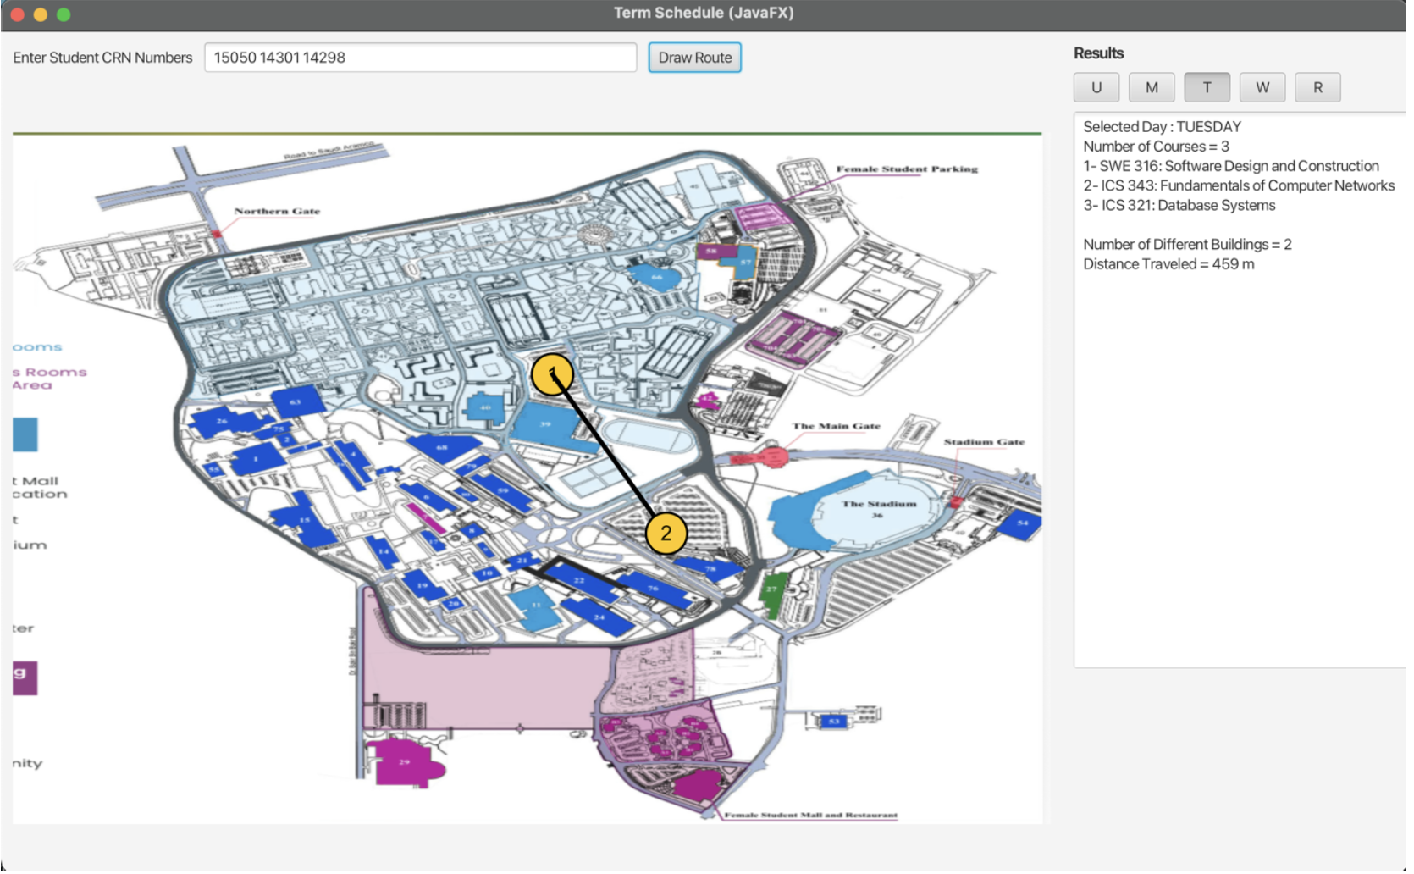This screenshot has height=874, width=1414.
Task: Click the purple building 29 on campus map
Action: coord(405,761)
